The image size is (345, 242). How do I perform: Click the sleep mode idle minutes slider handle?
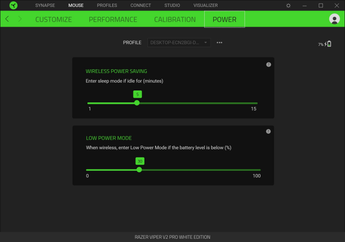coord(137,103)
